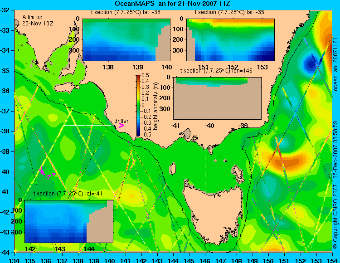Click the height anomaly color bar

pyautogui.click(x=138, y=106)
